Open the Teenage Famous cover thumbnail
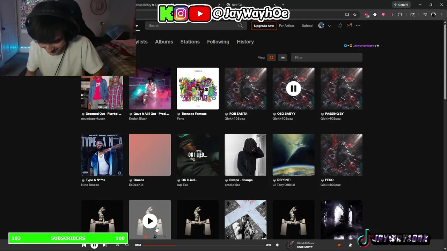 click(x=198, y=89)
